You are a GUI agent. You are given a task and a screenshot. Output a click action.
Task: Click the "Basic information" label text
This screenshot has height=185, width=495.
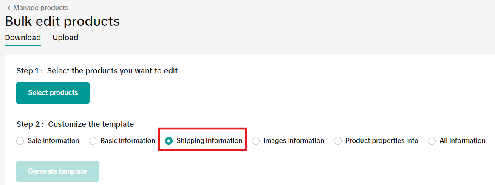click(128, 141)
